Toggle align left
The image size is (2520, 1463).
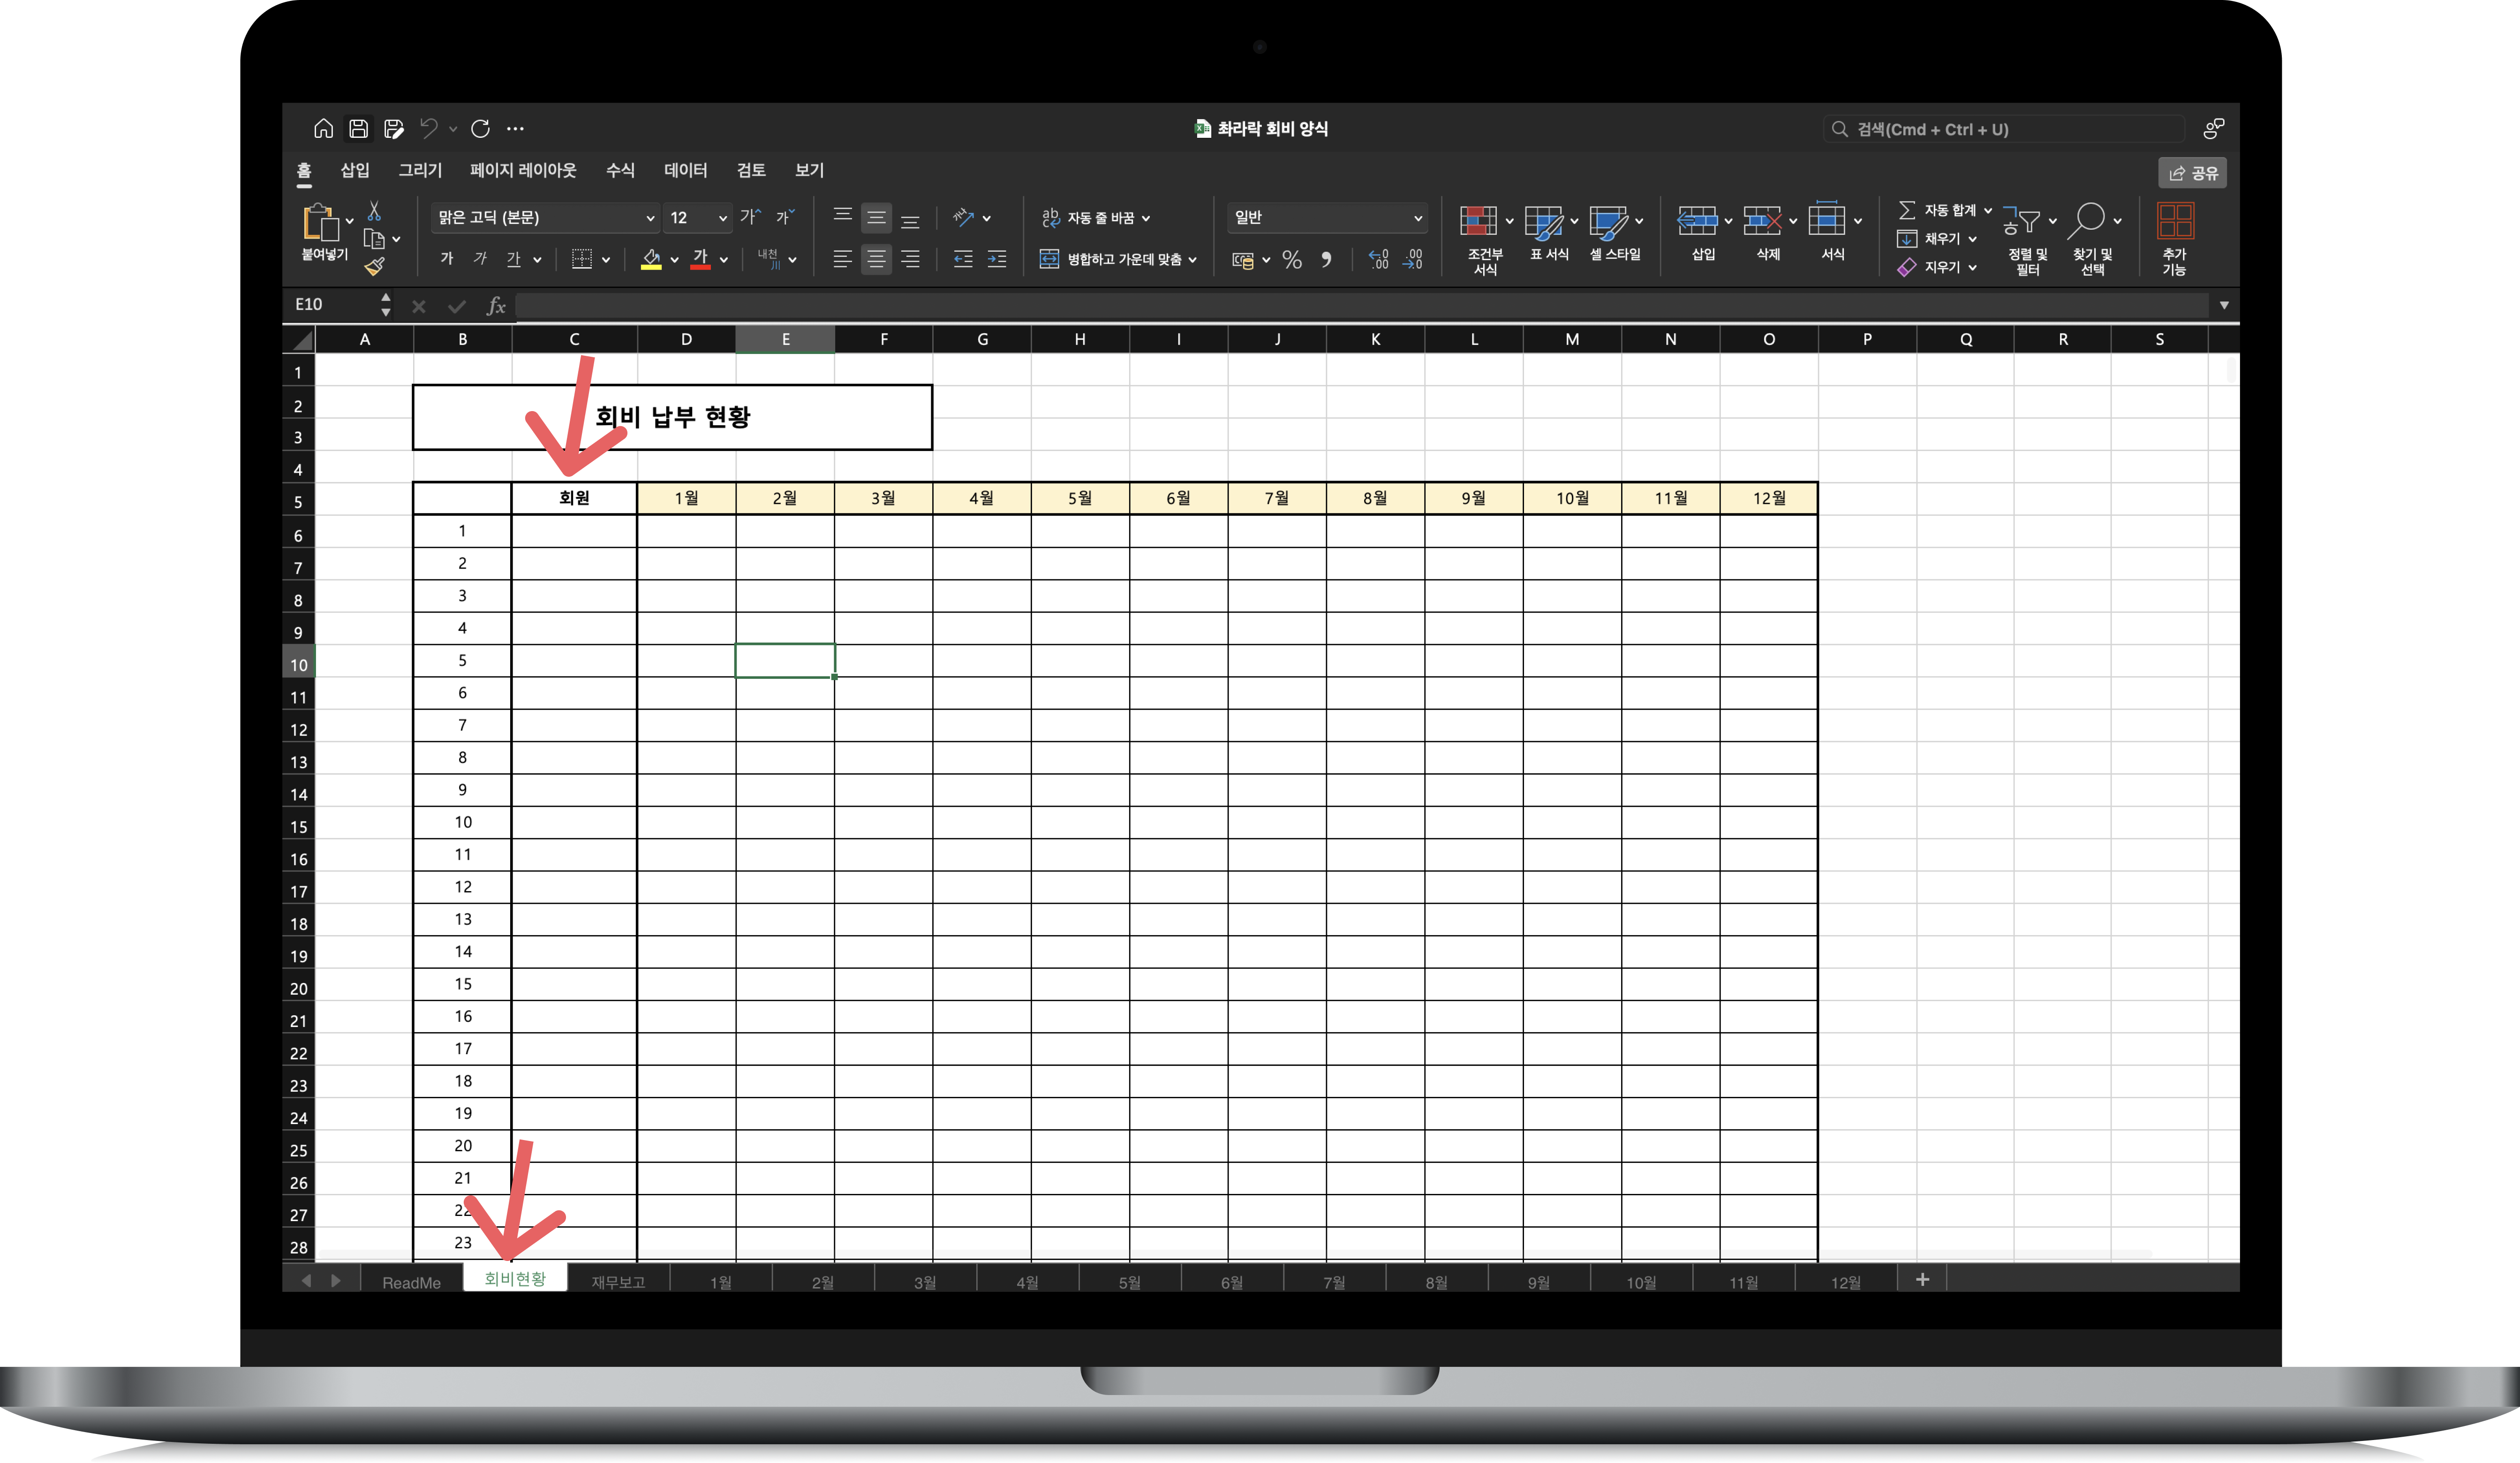point(843,260)
